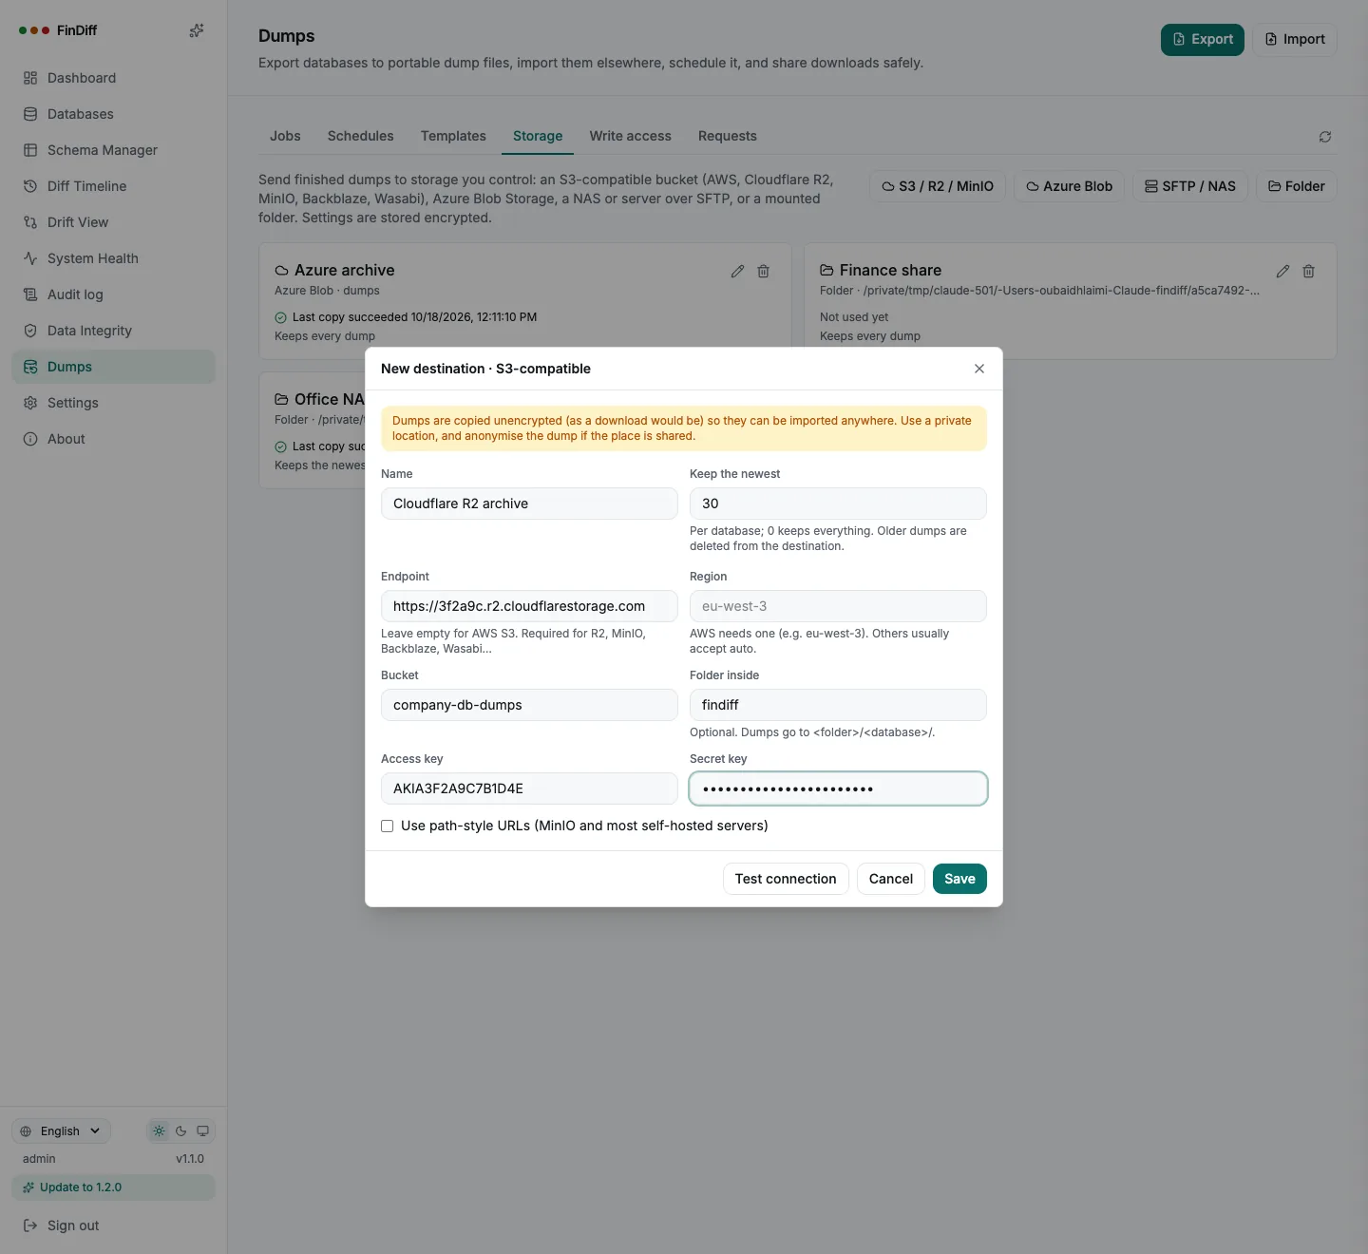Click the Update to 1.2.0 banner
The height and width of the screenshot is (1254, 1368).
pos(113,1187)
